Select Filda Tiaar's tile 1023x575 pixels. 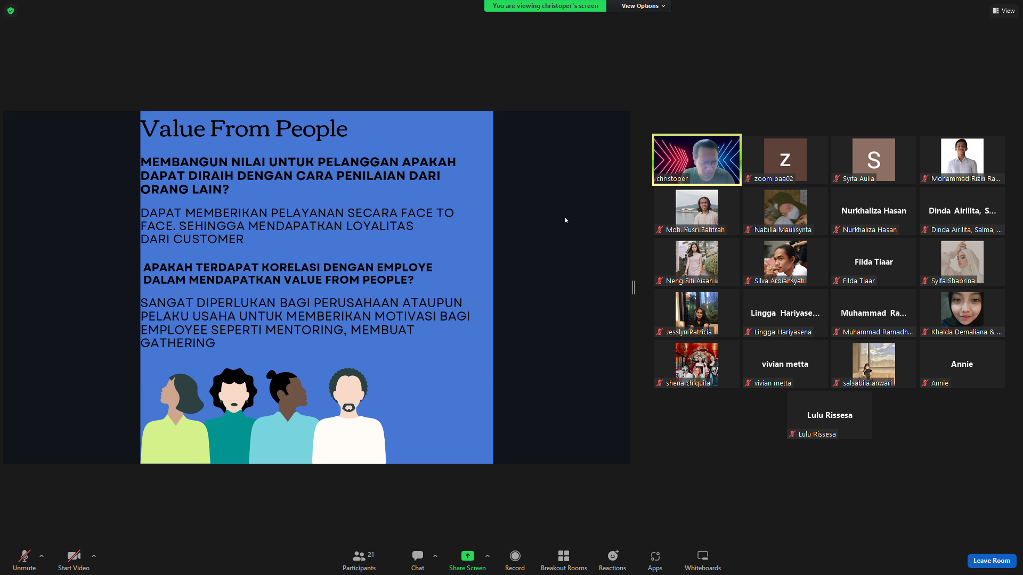tap(874, 262)
